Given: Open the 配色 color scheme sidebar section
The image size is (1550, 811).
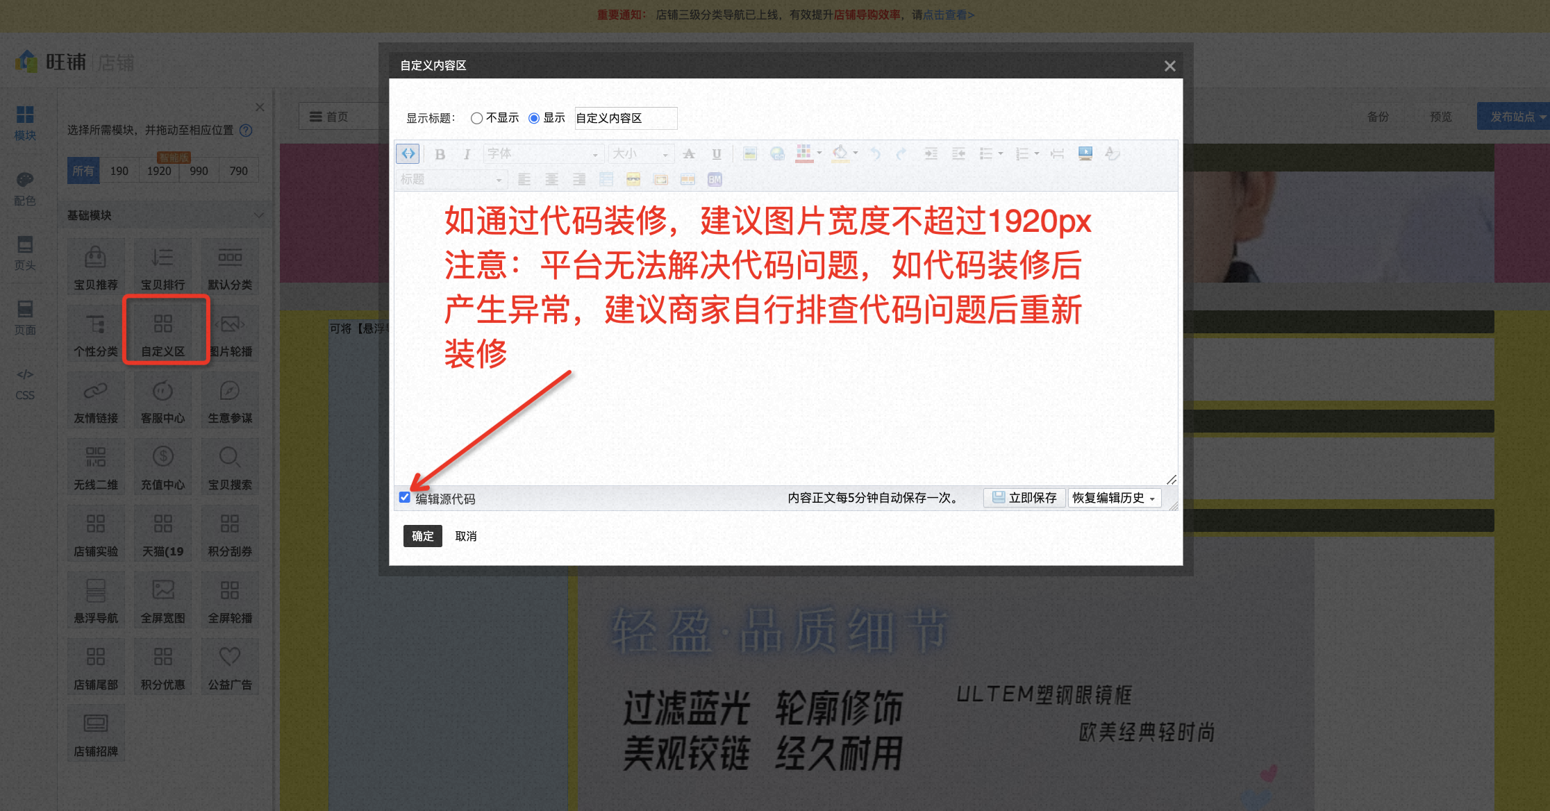Looking at the screenshot, I should (x=25, y=189).
